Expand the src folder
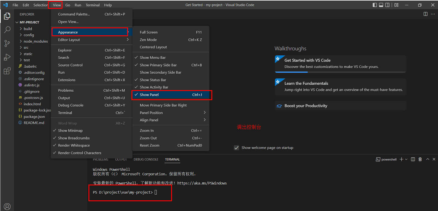The height and width of the screenshot is (211, 438). 26,47
